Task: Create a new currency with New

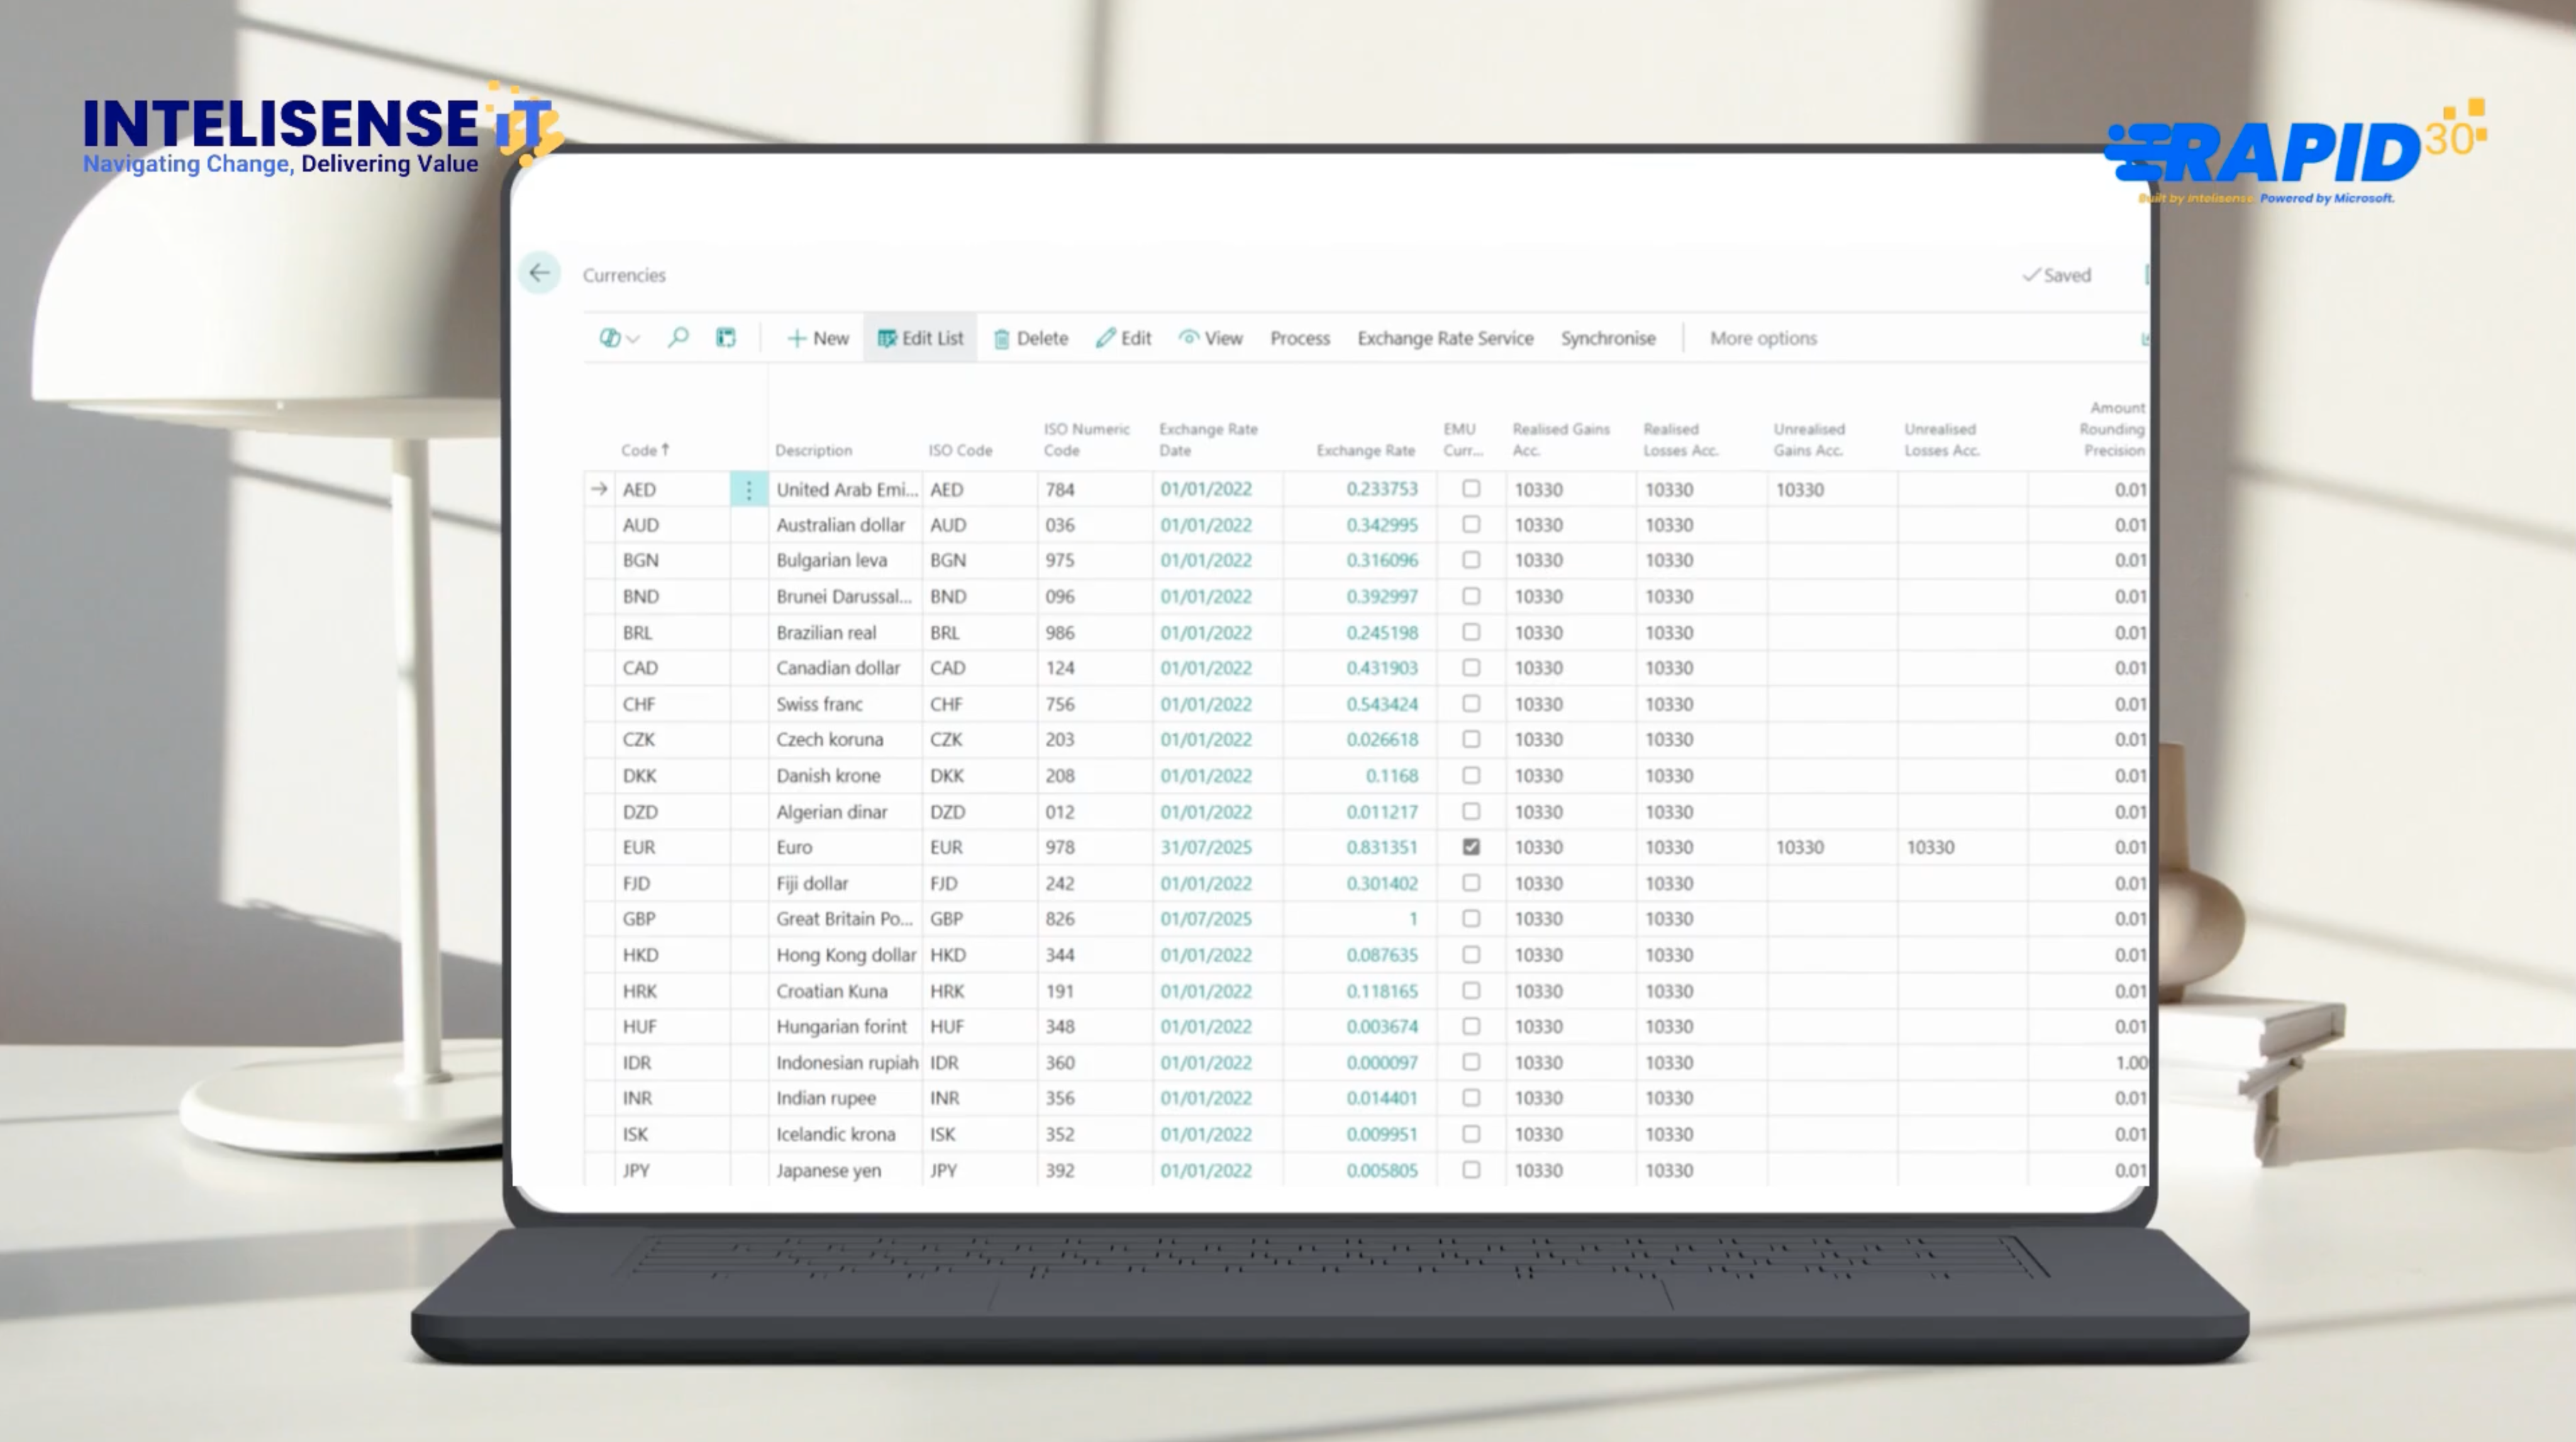Action: (x=818, y=338)
